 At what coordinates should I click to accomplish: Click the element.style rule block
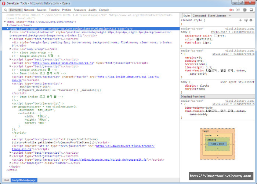[x=217, y=22]
